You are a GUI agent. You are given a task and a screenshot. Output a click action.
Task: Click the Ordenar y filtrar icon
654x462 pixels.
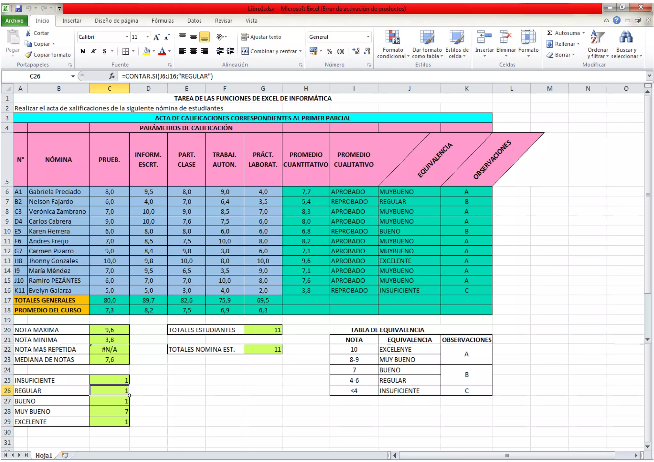[597, 38]
